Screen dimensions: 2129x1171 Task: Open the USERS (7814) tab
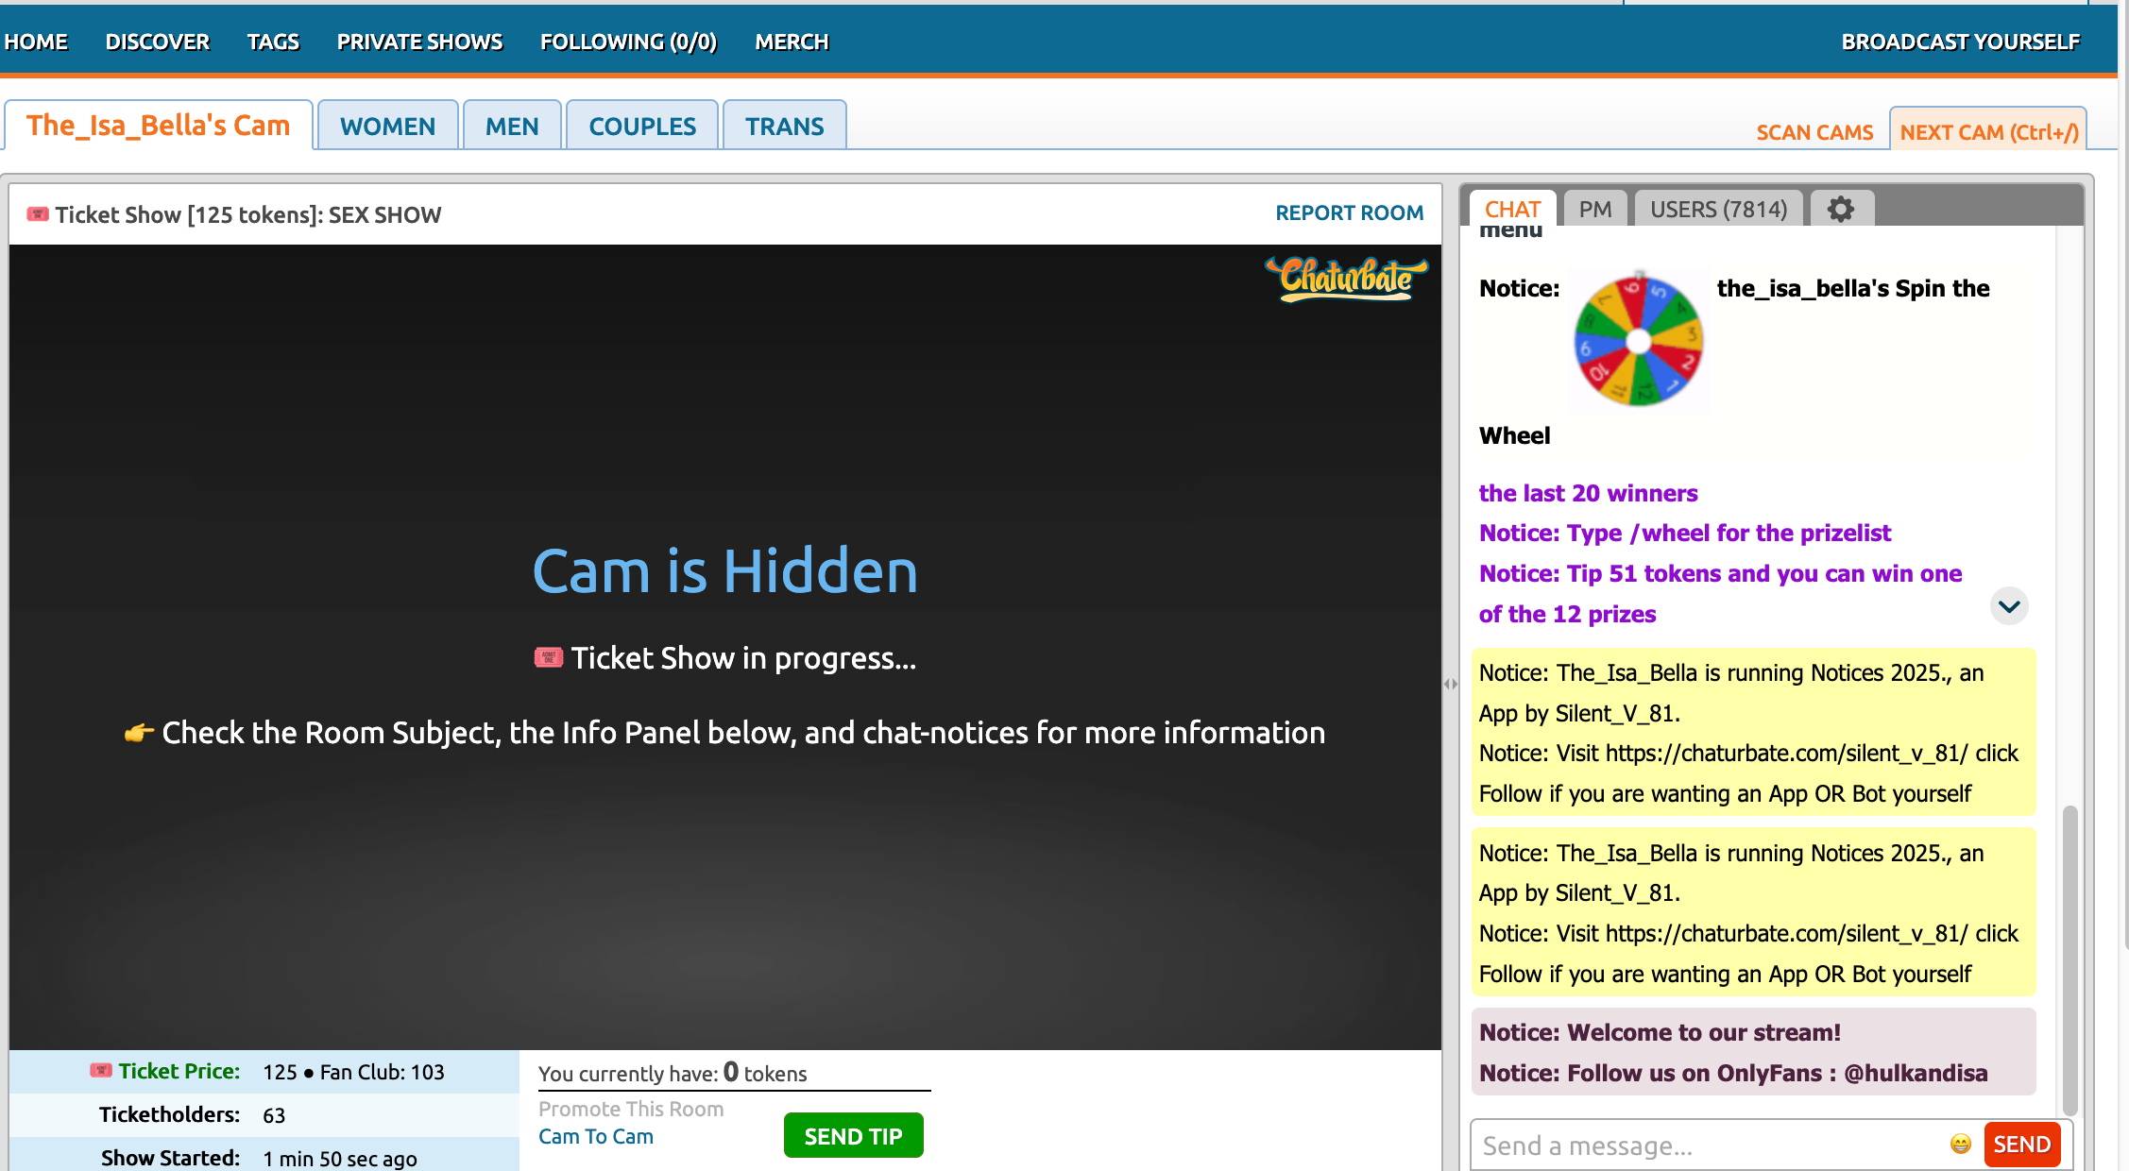pos(1718,208)
